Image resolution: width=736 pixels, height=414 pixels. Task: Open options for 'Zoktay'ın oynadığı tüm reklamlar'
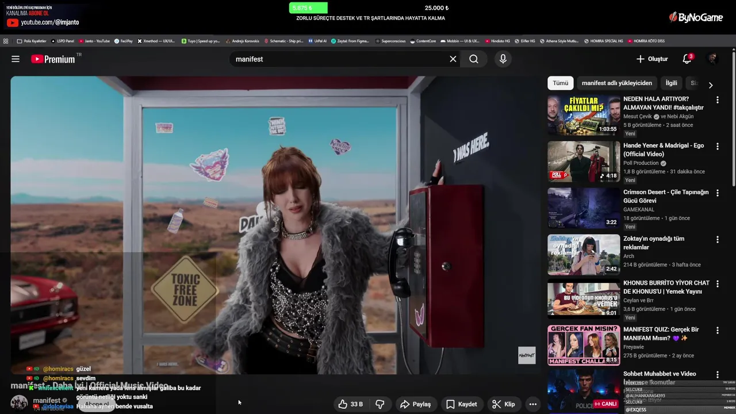717,240
